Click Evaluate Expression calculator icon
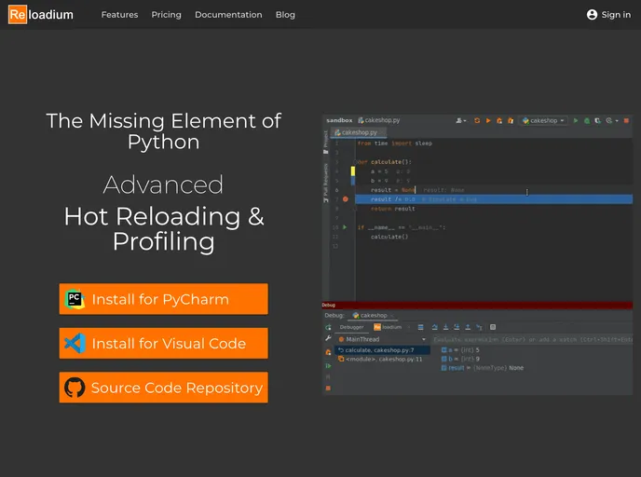This screenshot has width=641, height=477. click(493, 327)
